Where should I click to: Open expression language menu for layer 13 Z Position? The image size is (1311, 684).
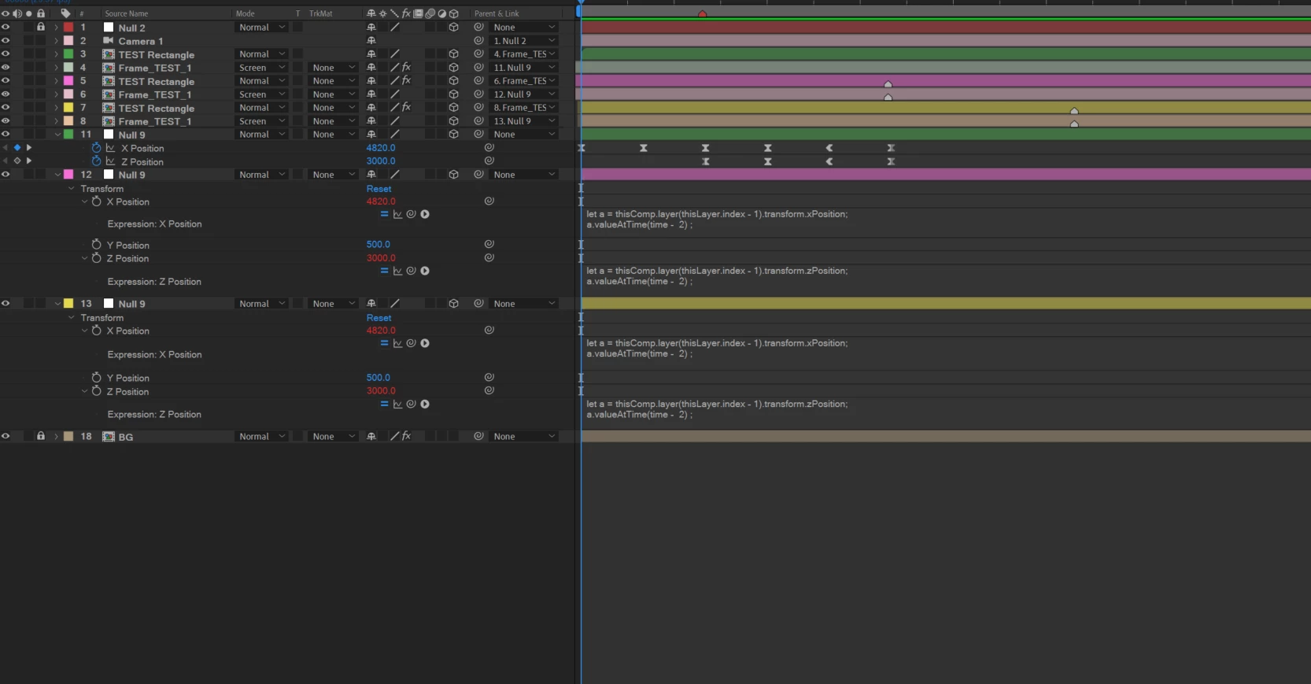pyautogui.click(x=425, y=404)
